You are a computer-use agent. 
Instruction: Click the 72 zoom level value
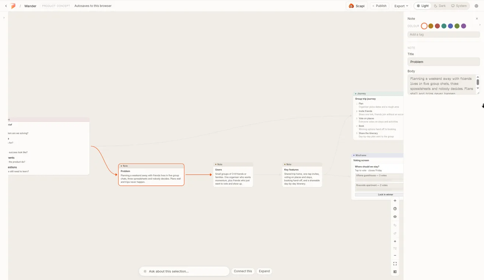click(395, 248)
